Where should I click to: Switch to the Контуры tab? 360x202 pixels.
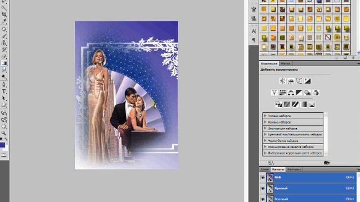[294, 169]
